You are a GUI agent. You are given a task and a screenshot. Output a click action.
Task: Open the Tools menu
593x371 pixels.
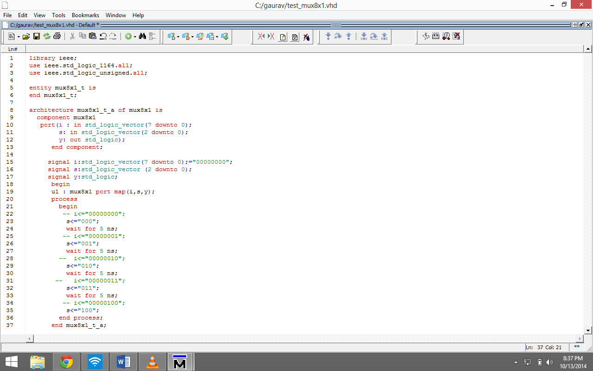pyautogui.click(x=59, y=15)
